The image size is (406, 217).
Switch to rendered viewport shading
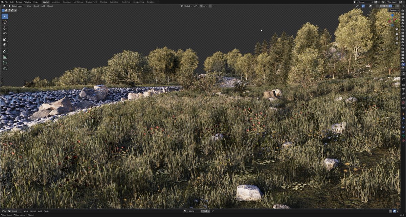coord(390,6)
